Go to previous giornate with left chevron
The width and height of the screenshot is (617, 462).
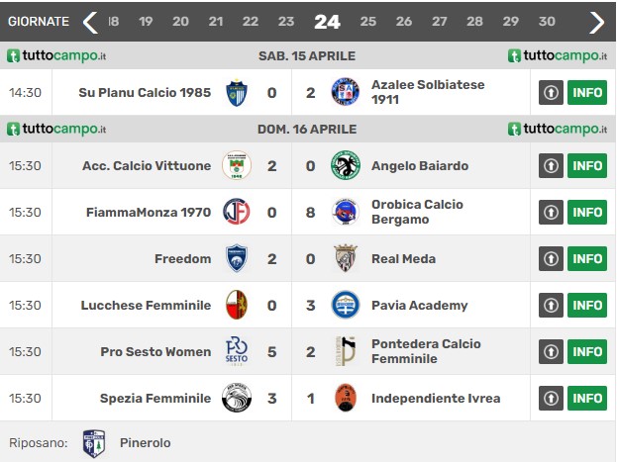point(90,22)
